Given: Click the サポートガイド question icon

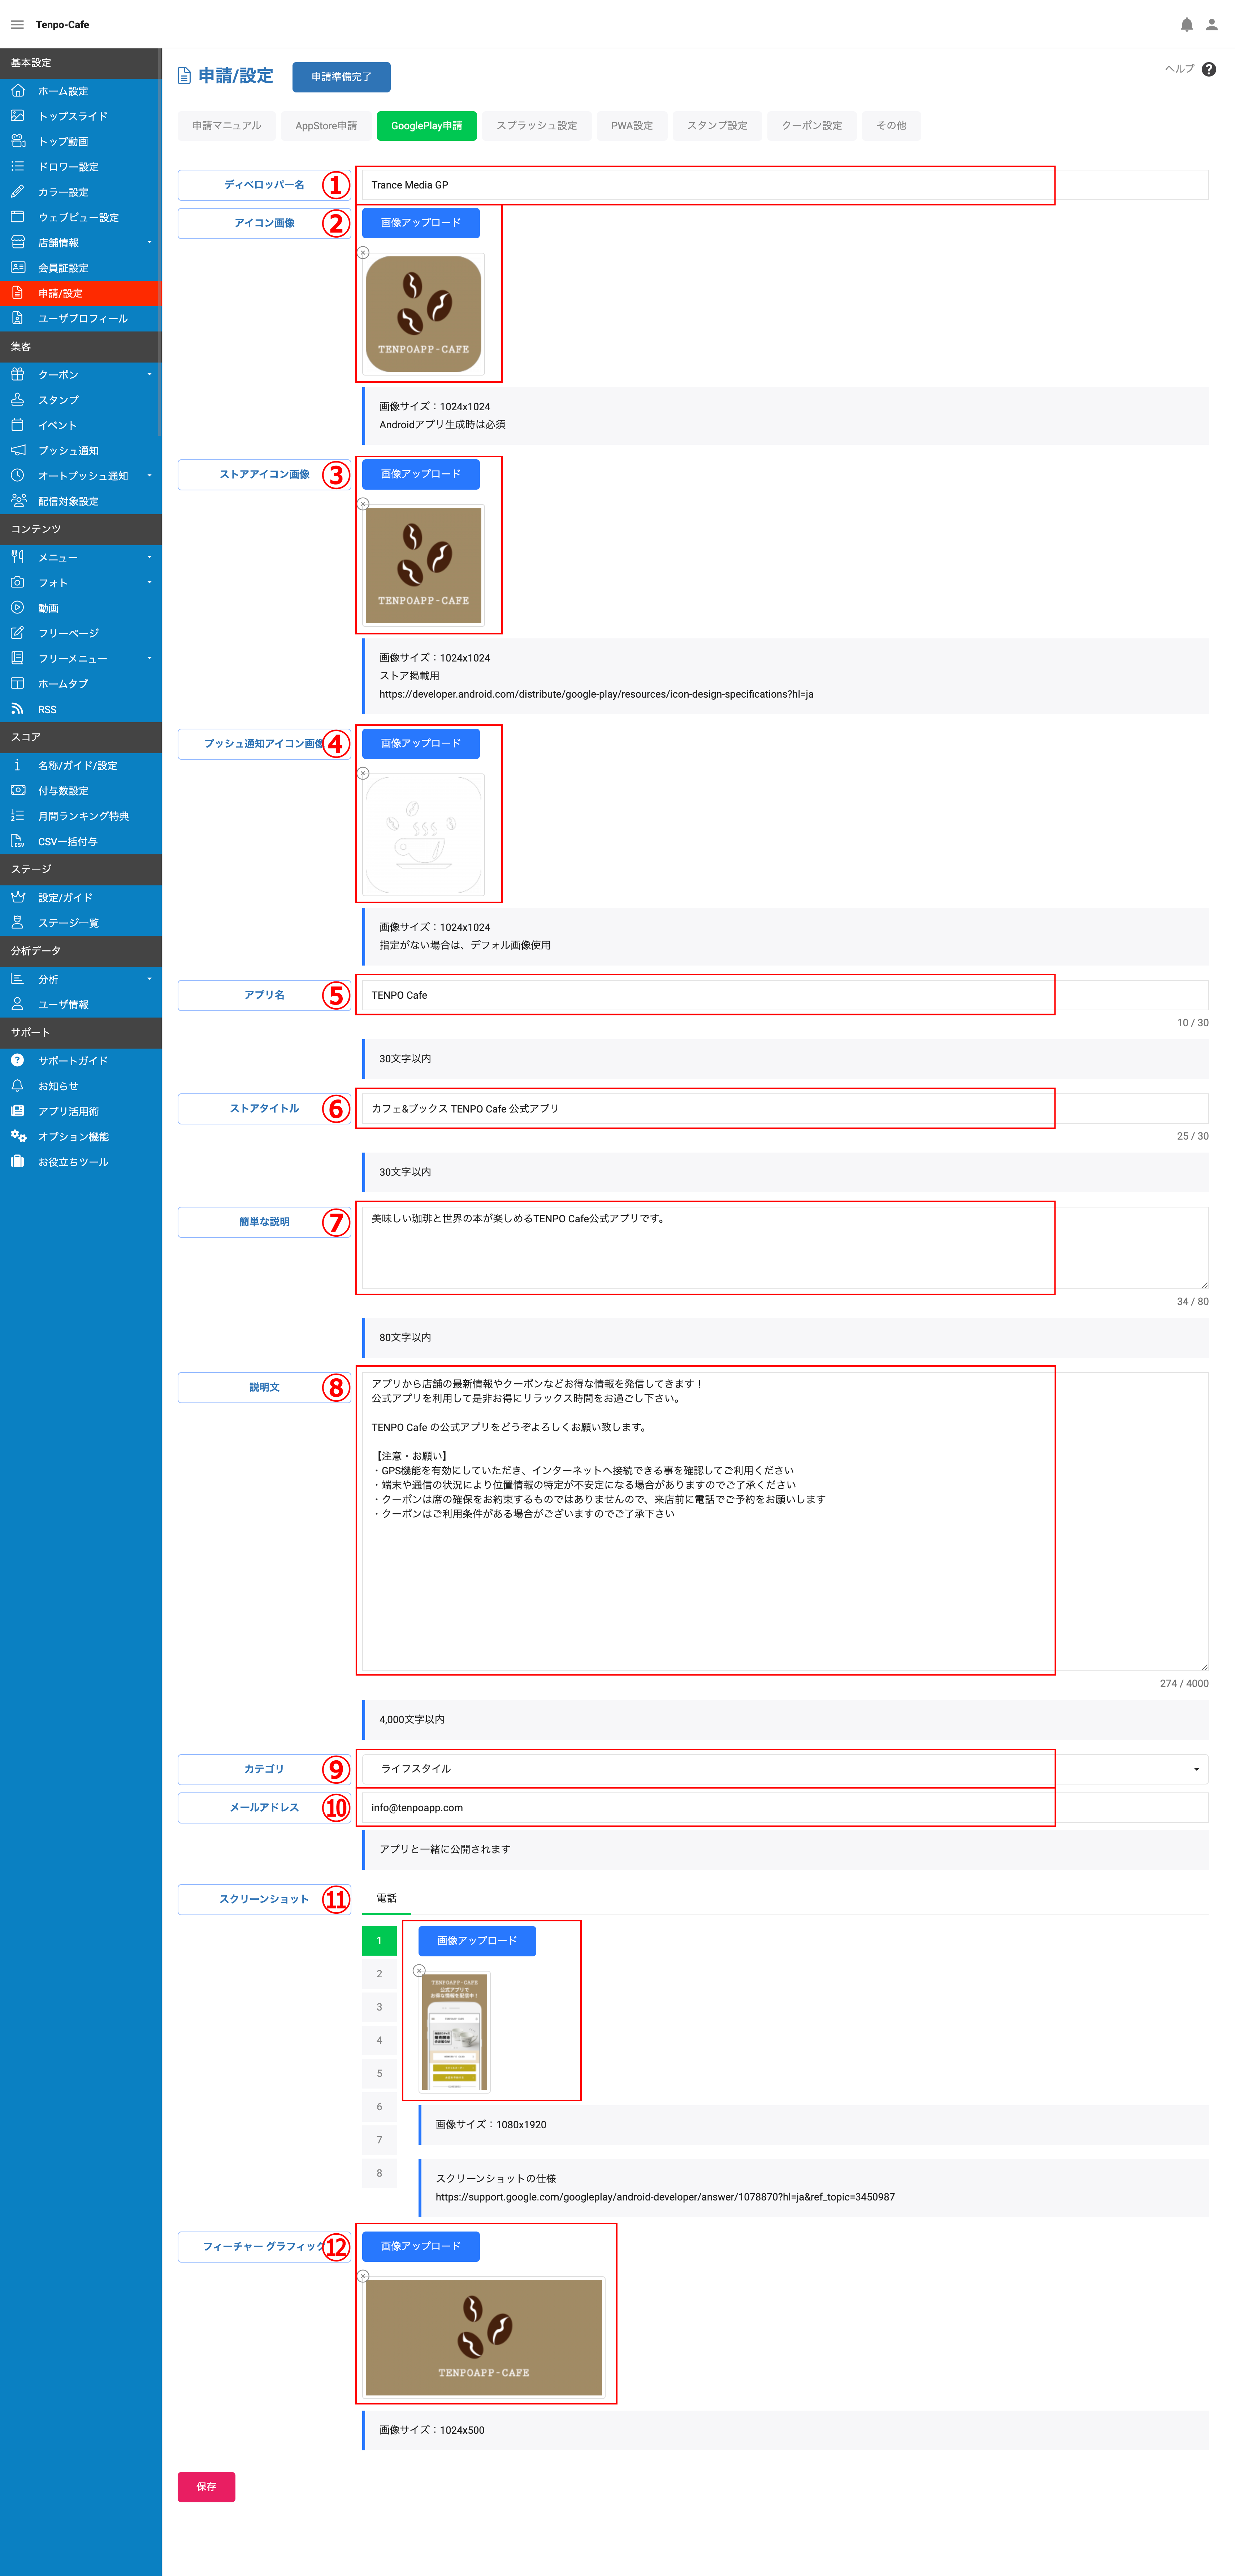Looking at the screenshot, I should coord(17,1061).
